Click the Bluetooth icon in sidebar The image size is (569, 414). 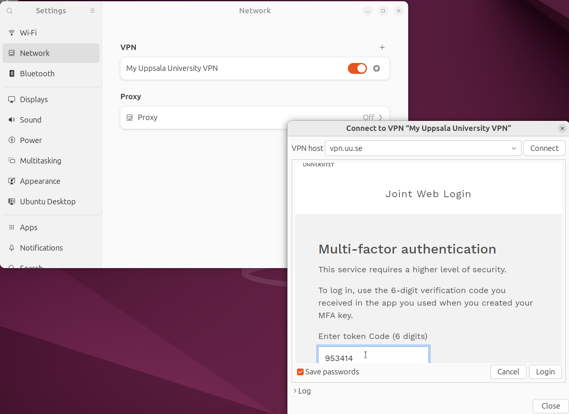click(x=12, y=73)
